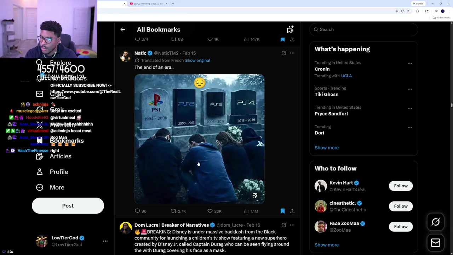Show more trends under What's happening
The image size is (453, 255).
(327, 148)
